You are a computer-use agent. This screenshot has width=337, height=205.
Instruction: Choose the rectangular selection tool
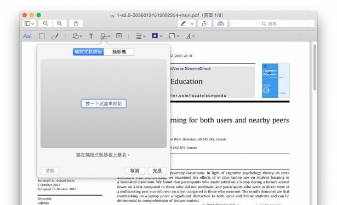click(42, 36)
